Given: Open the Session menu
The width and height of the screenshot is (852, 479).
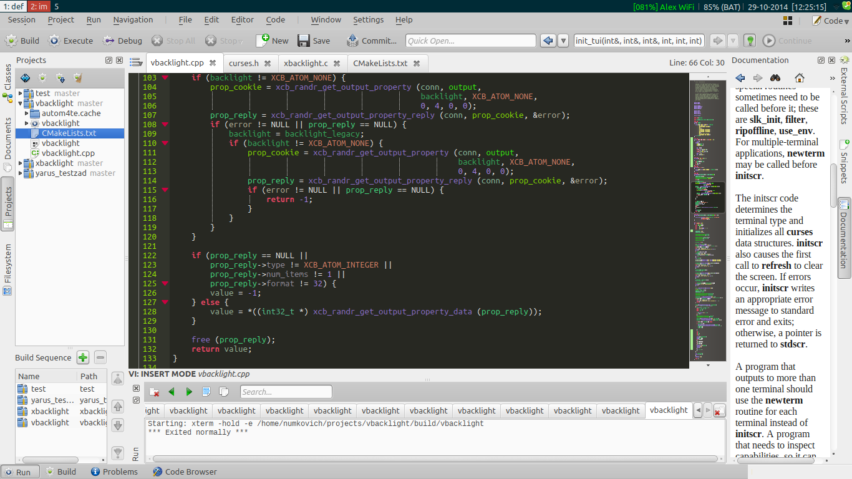Looking at the screenshot, I should pos(21,19).
